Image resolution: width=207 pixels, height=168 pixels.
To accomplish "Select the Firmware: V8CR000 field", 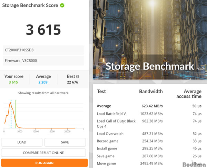I will coord(43,61).
